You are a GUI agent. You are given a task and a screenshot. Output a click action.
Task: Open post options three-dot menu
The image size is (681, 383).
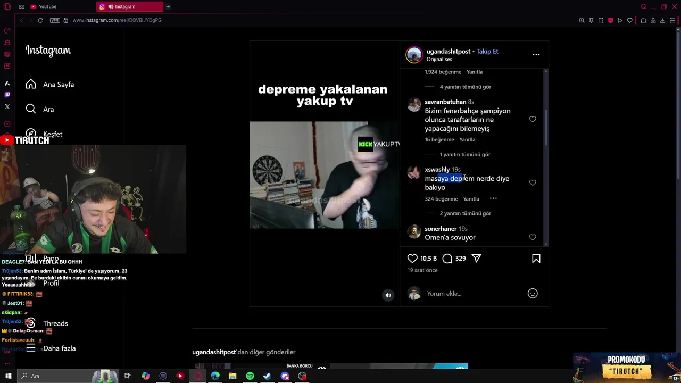tap(536, 55)
